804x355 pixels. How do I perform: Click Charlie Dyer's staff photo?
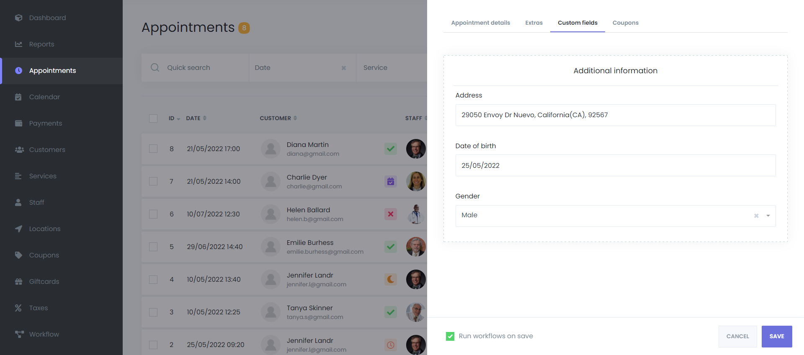[416, 181]
